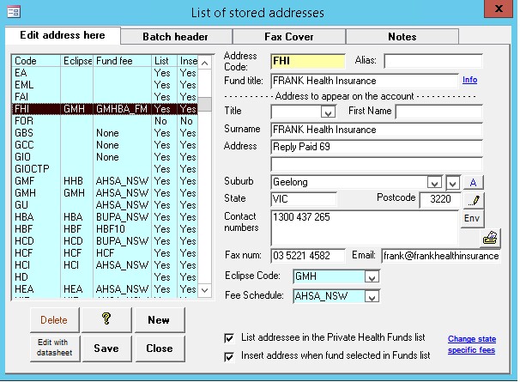Toggle 'List addressee in Private Health Funds list'
The image size is (520, 382).
(229, 338)
